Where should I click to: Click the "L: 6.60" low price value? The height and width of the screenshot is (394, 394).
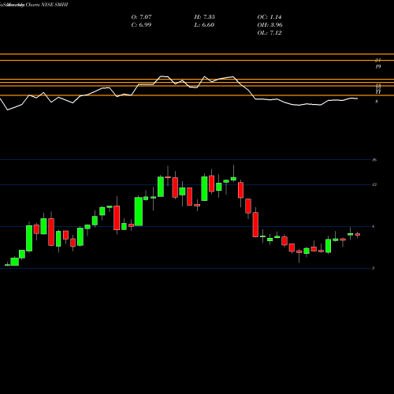pos(204,25)
